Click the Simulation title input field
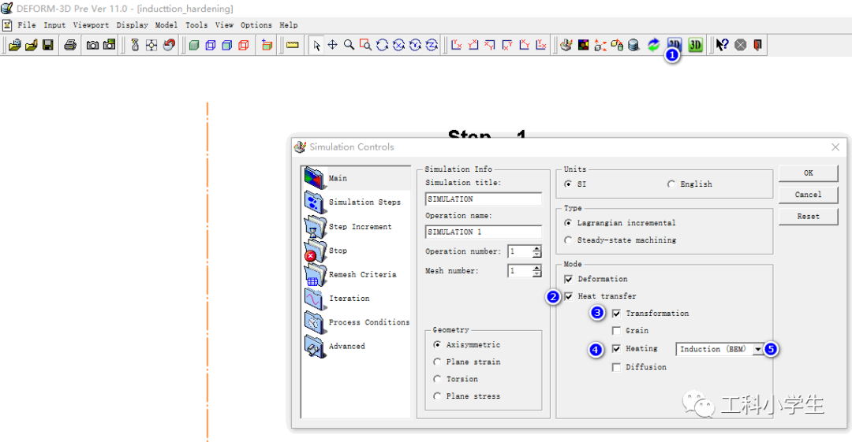 point(483,199)
